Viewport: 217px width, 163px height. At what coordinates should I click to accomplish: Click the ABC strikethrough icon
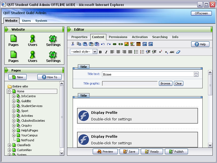[172, 52]
